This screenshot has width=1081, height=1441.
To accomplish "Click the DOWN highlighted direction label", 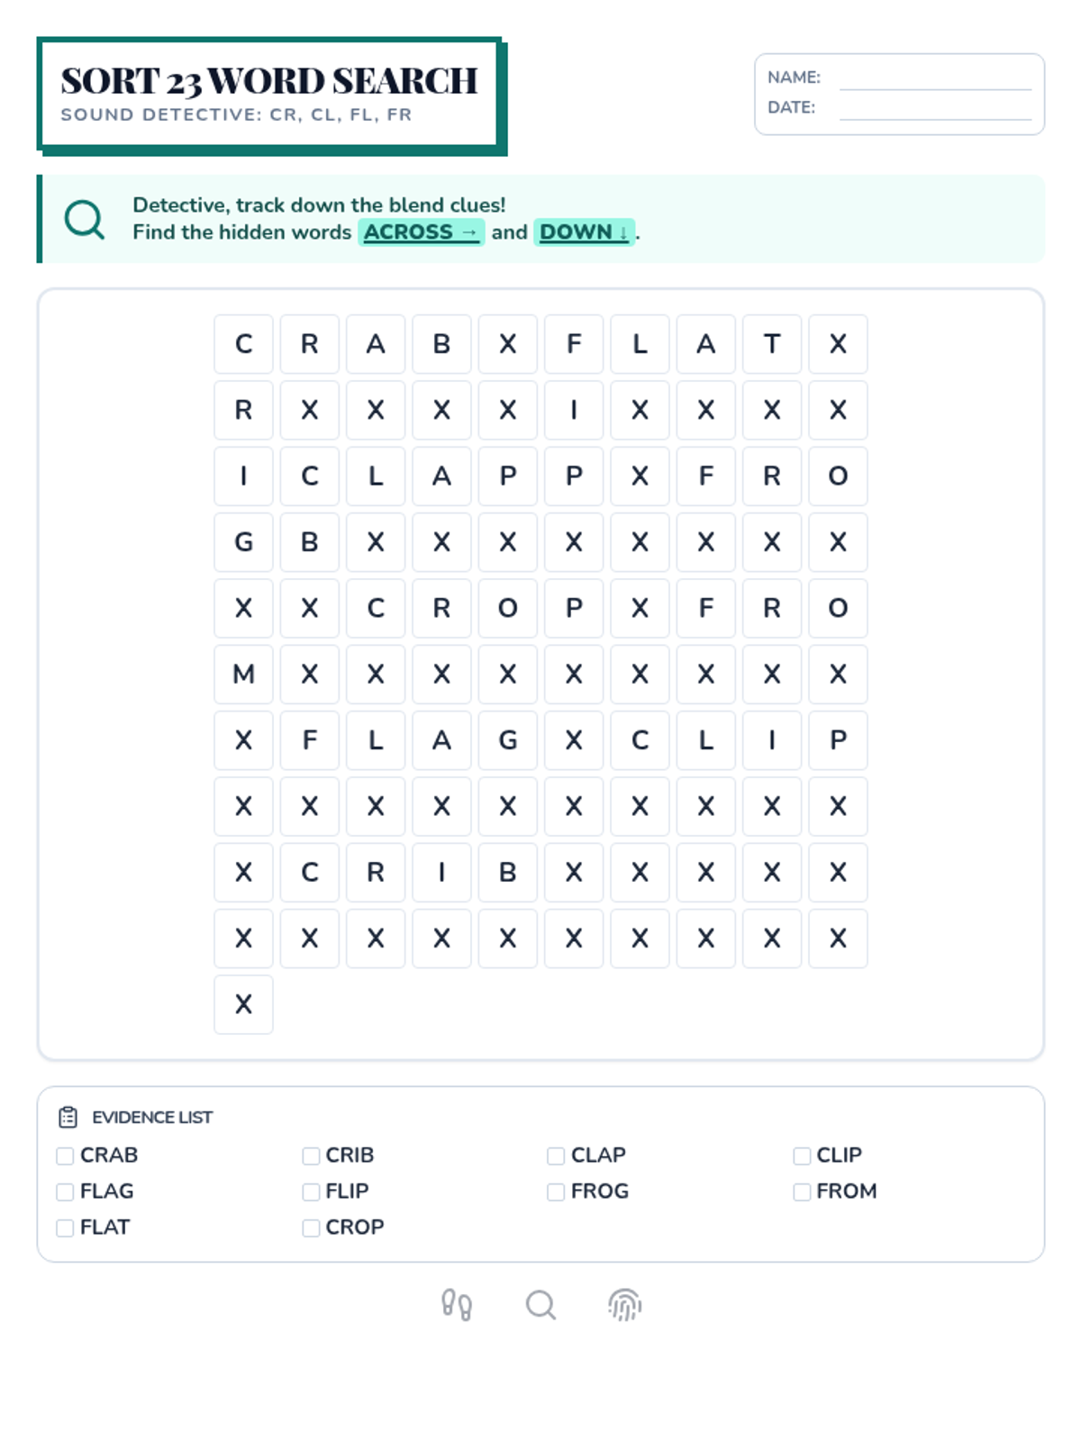I will (584, 232).
